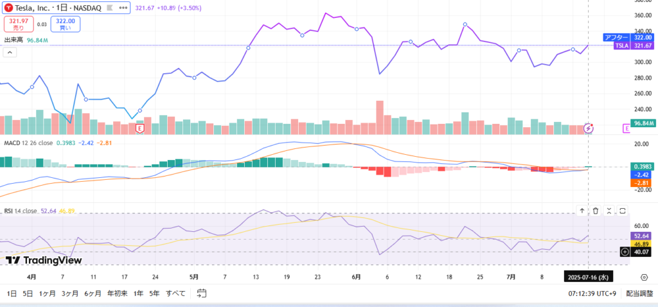Select the 3ヶ月 time range

(x=69, y=294)
